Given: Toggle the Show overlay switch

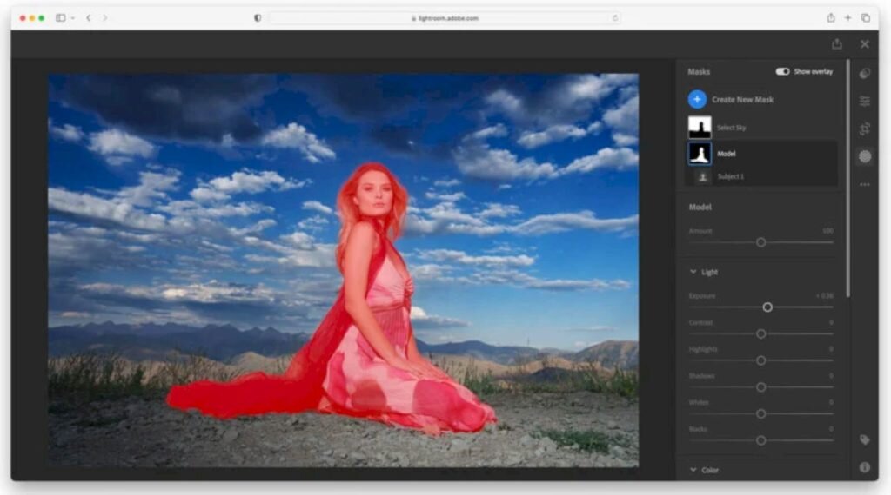Looking at the screenshot, I should 782,71.
